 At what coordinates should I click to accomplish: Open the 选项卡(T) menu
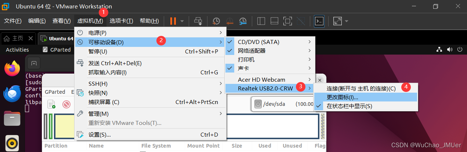click(x=122, y=21)
